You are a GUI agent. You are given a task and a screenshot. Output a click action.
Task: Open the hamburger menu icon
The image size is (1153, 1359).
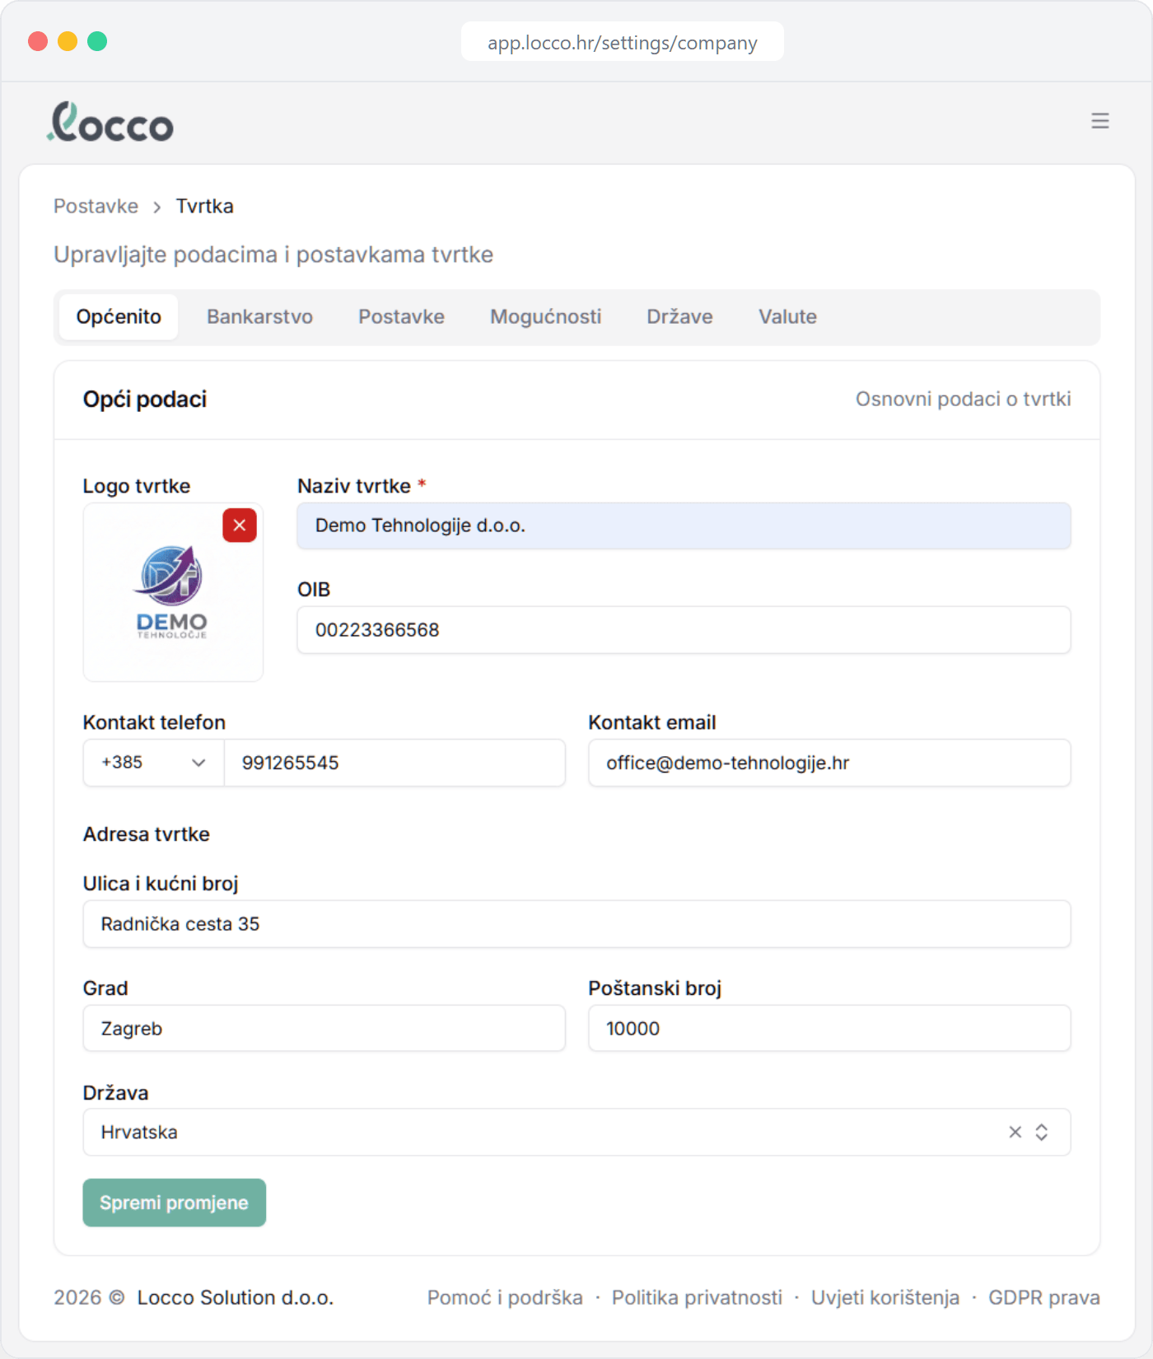1099,121
